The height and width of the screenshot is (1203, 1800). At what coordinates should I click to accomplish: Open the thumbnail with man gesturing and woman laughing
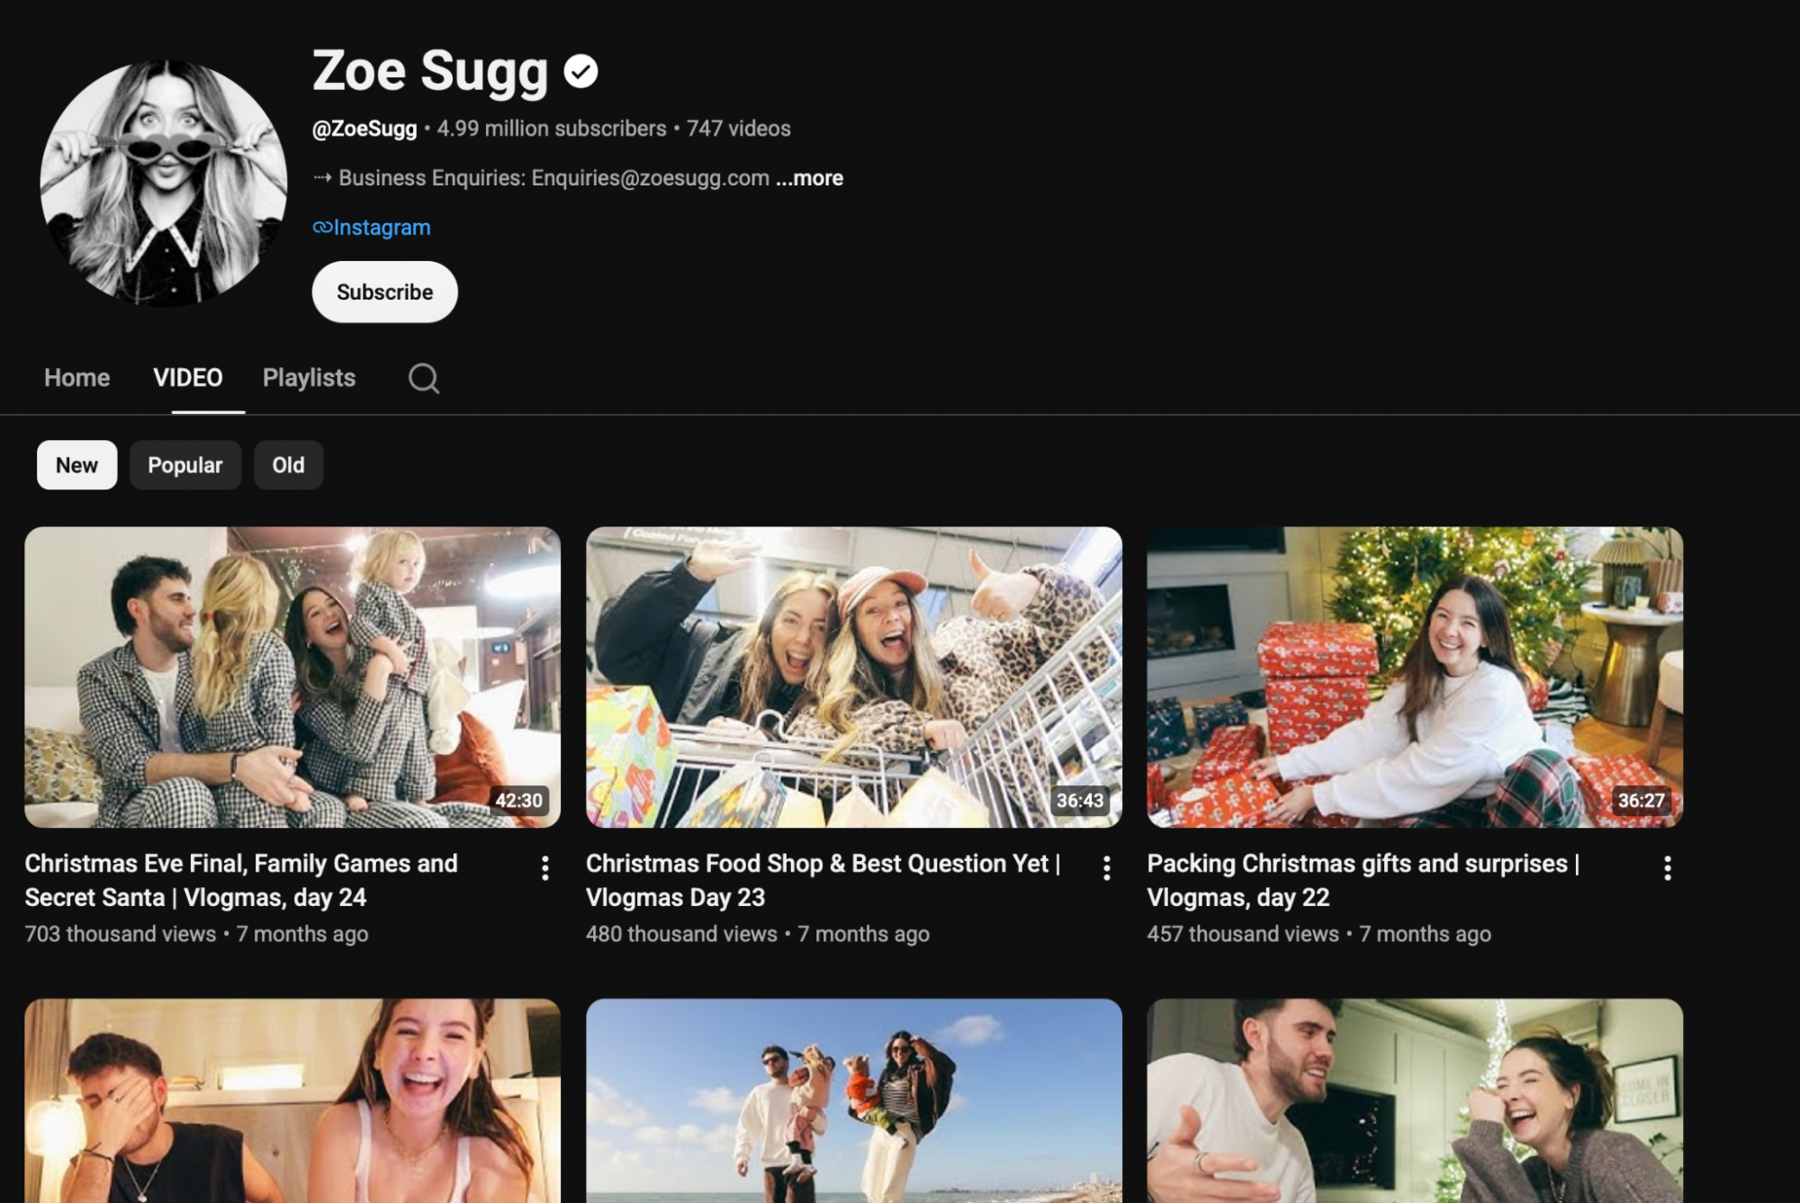(x=1415, y=1100)
